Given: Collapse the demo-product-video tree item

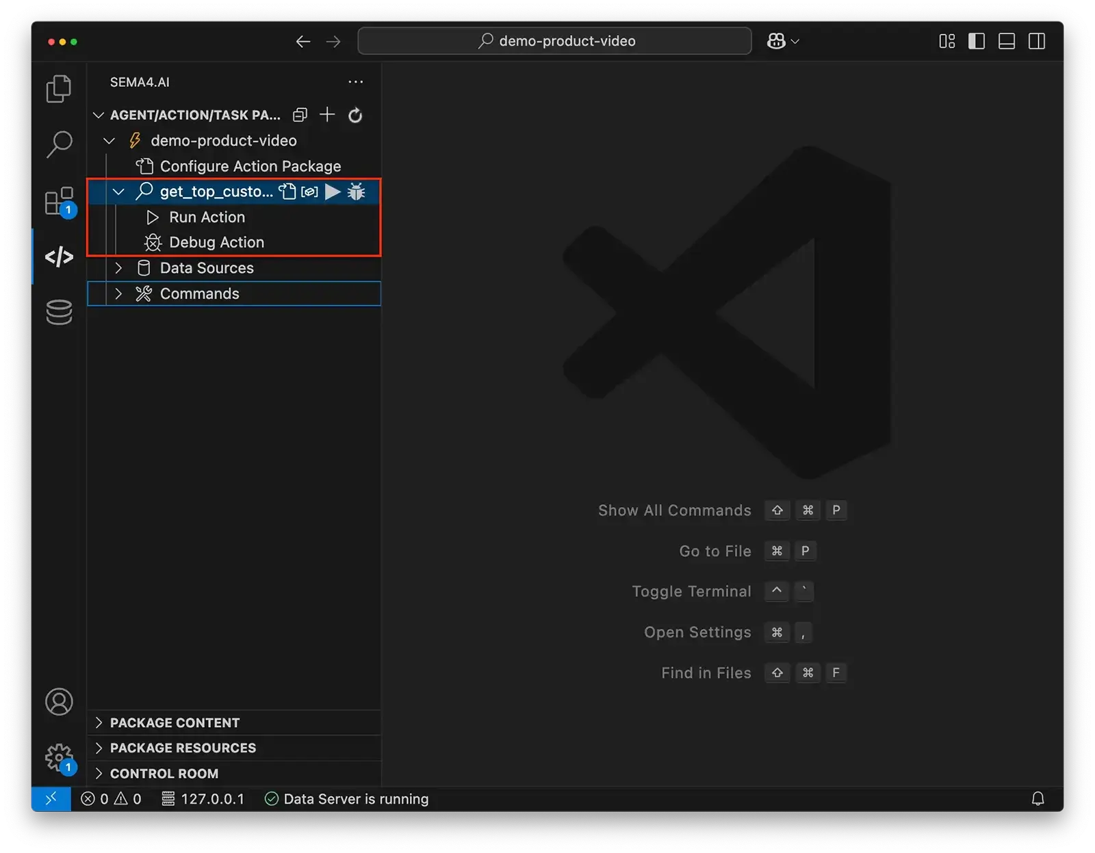Looking at the screenshot, I should [109, 141].
